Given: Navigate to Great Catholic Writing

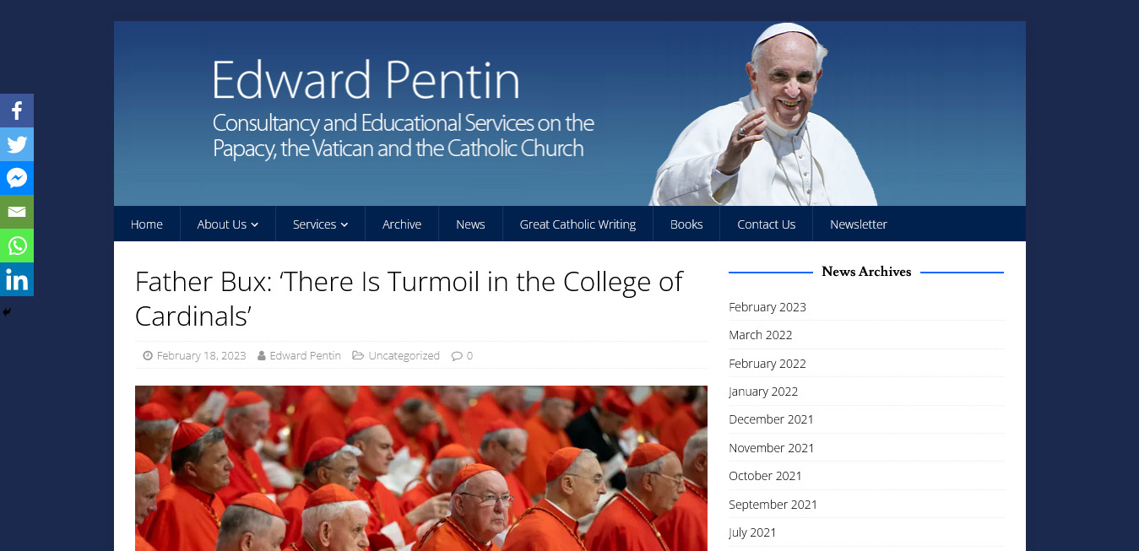Looking at the screenshot, I should (x=578, y=224).
